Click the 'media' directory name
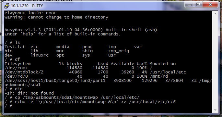The image size is (222, 117). coord(63,47)
